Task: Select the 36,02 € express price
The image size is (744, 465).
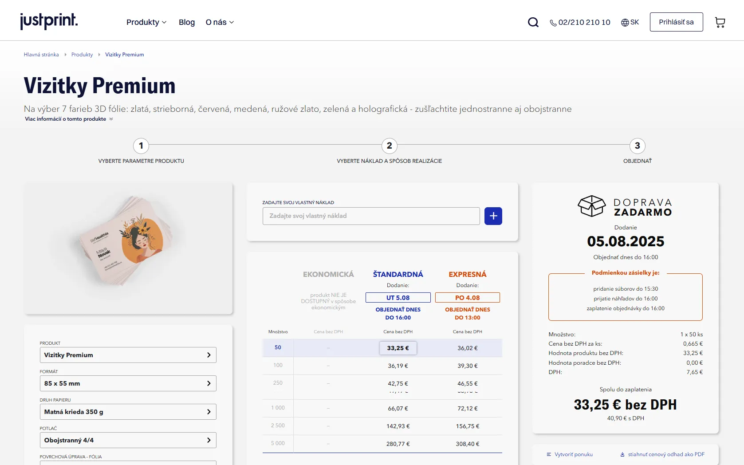Action: (467, 348)
